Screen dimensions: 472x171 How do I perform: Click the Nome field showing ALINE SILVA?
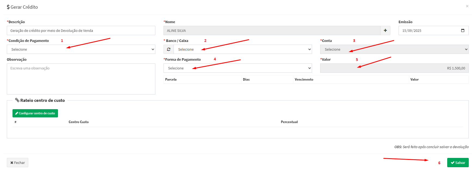(x=272, y=30)
